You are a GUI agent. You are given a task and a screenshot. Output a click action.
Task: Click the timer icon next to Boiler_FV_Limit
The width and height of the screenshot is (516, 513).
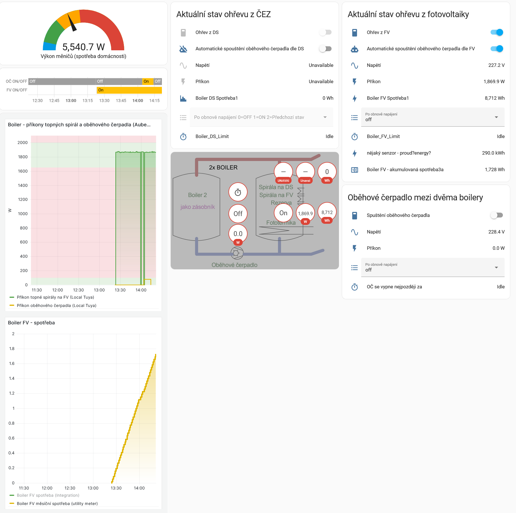click(354, 137)
